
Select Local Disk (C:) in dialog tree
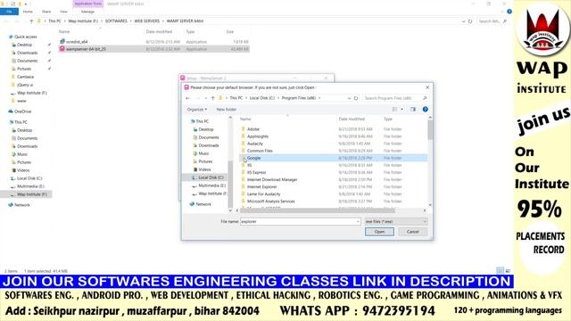(x=211, y=177)
